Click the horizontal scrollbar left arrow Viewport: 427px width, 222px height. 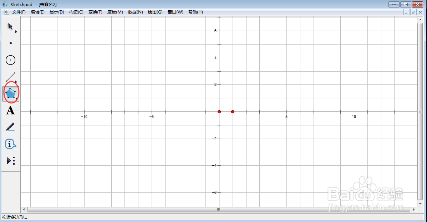24,210
